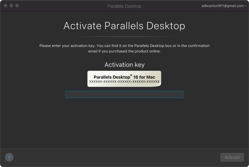Viewport: 249px width, 167px height.
Task: Click empty bottom bar area left of Activate
Action: click(125, 157)
